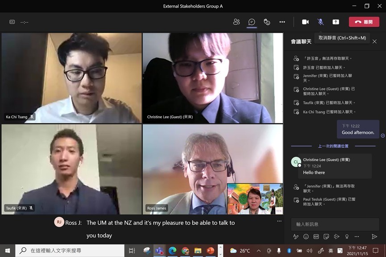Unmute the microphone in meeting toolbar
Image resolution: width=386 pixels, height=257 pixels.
click(320, 22)
